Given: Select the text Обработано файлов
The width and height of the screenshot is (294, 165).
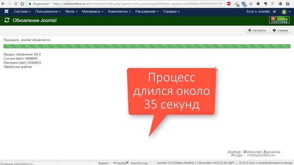Looking at the screenshot, I should [x=17, y=67].
